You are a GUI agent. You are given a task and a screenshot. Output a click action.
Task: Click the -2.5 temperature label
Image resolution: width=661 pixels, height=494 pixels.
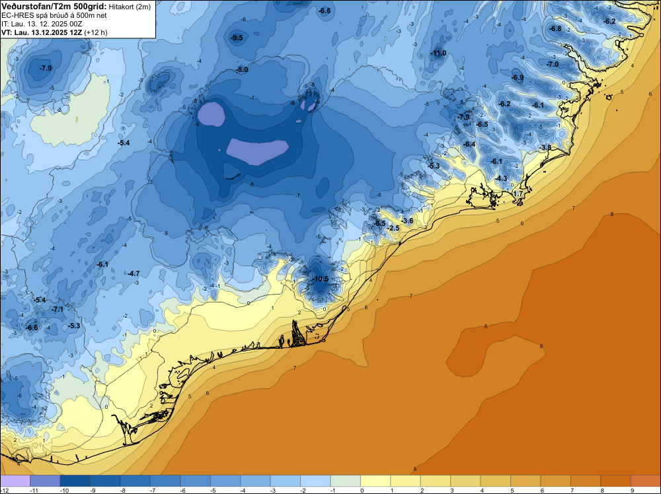pyautogui.click(x=393, y=228)
